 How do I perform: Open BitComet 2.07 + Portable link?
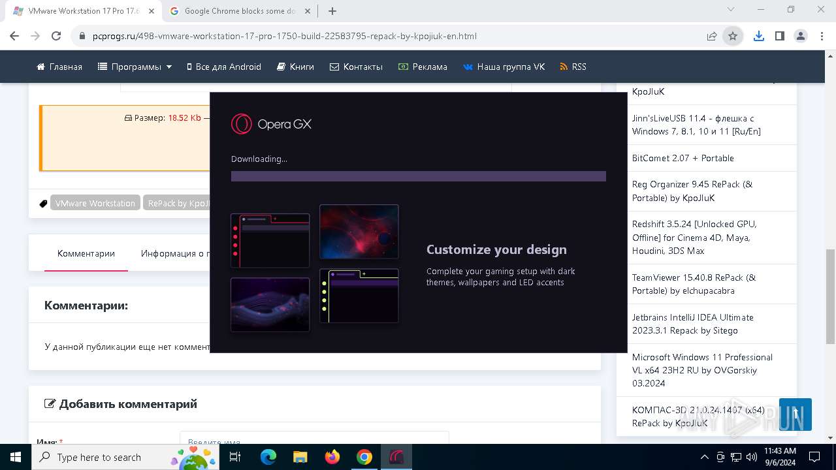683,158
